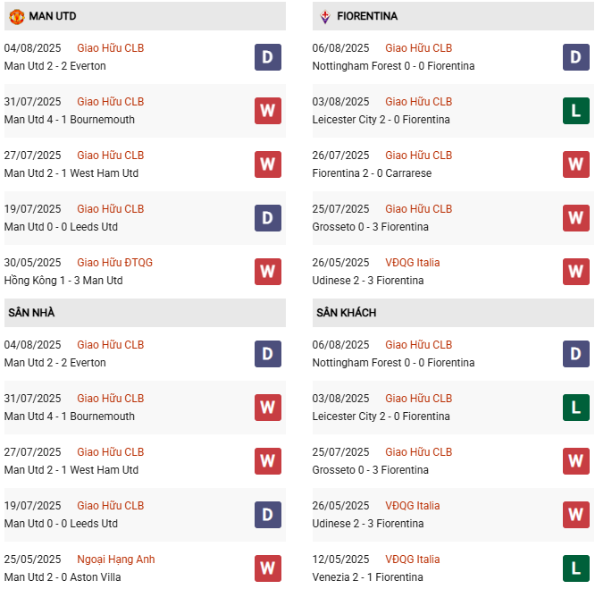The width and height of the screenshot is (595, 589).
Task: Click the L badge beside Venezia result
Action: (x=575, y=568)
